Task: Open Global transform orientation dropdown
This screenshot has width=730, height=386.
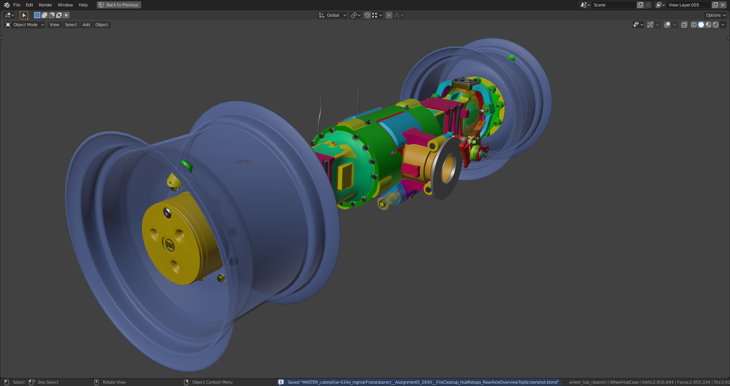Action: tap(333, 15)
